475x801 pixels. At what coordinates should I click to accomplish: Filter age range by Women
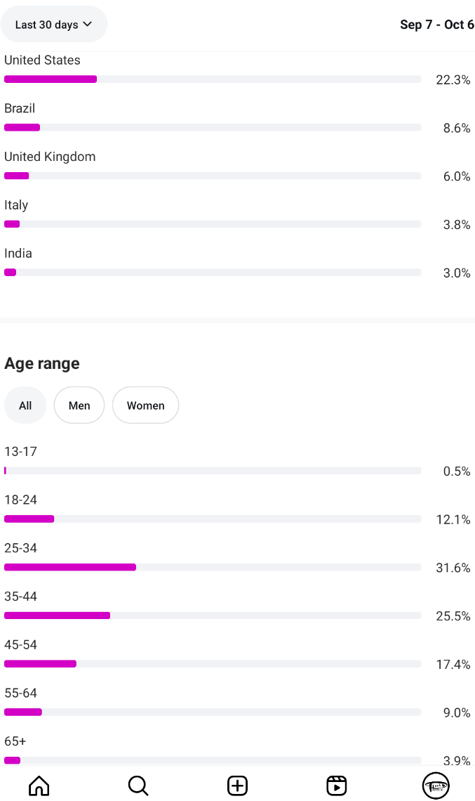pos(145,405)
